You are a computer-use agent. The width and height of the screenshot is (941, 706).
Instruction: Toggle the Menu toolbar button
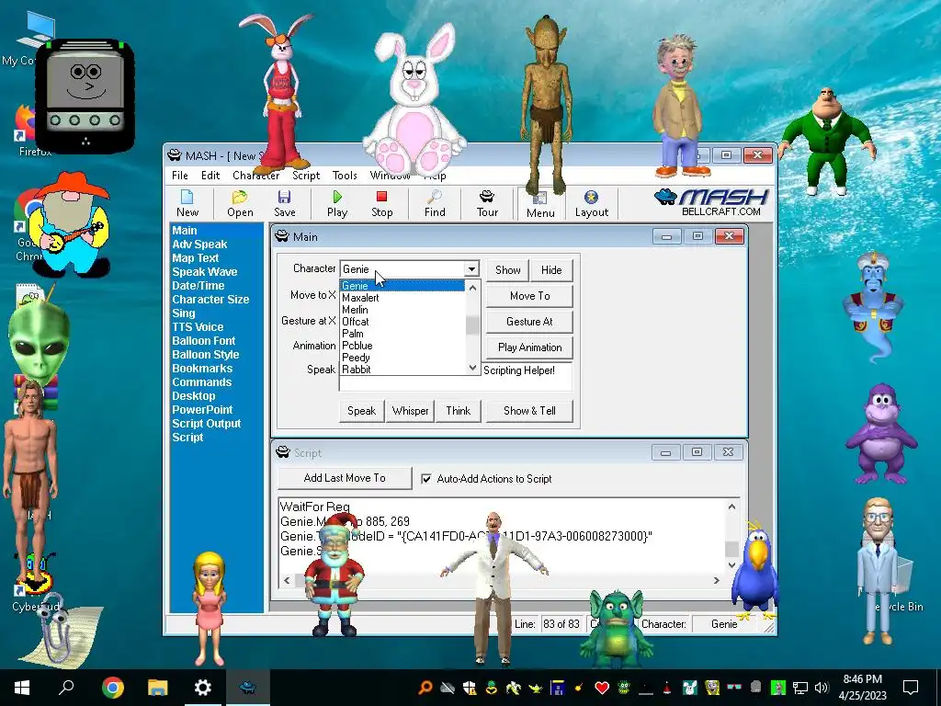click(540, 204)
